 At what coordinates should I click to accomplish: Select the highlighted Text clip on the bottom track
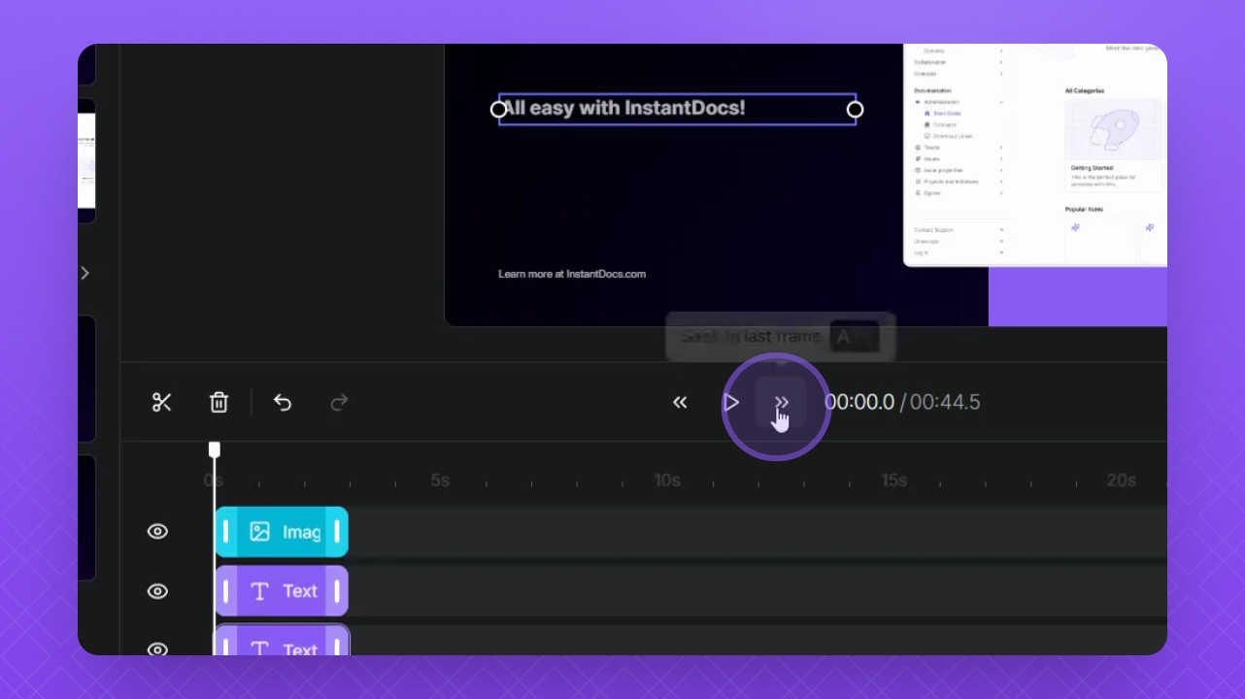pos(282,640)
